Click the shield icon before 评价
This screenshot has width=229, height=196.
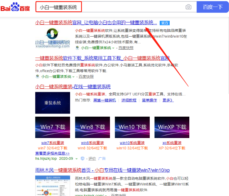point(82,158)
